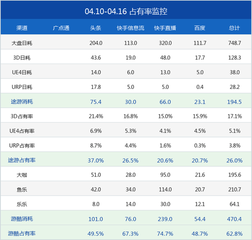This screenshot has width=252, height=240.
Task: Click the "UE4日耗" row label
Action: 22,72
